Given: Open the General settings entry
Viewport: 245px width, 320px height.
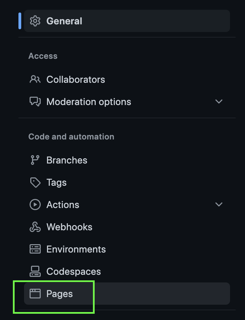Looking at the screenshot, I should (x=64, y=21).
